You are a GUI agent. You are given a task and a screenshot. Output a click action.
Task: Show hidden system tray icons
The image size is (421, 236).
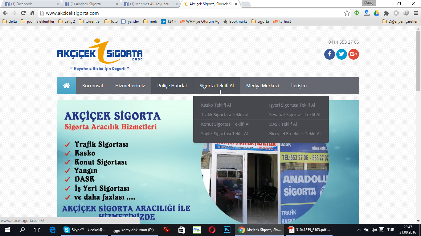(359, 230)
